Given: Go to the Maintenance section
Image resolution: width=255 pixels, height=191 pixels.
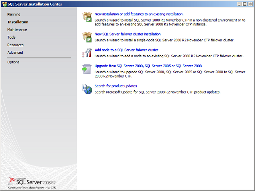Looking at the screenshot, I should [x=17, y=30].
